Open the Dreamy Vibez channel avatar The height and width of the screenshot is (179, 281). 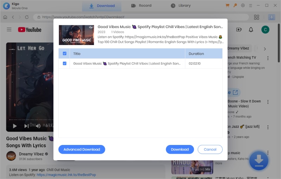coord(11,156)
